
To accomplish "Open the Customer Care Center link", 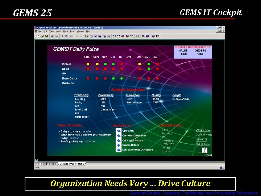I will pyautogui.click(x=134, y=136).
